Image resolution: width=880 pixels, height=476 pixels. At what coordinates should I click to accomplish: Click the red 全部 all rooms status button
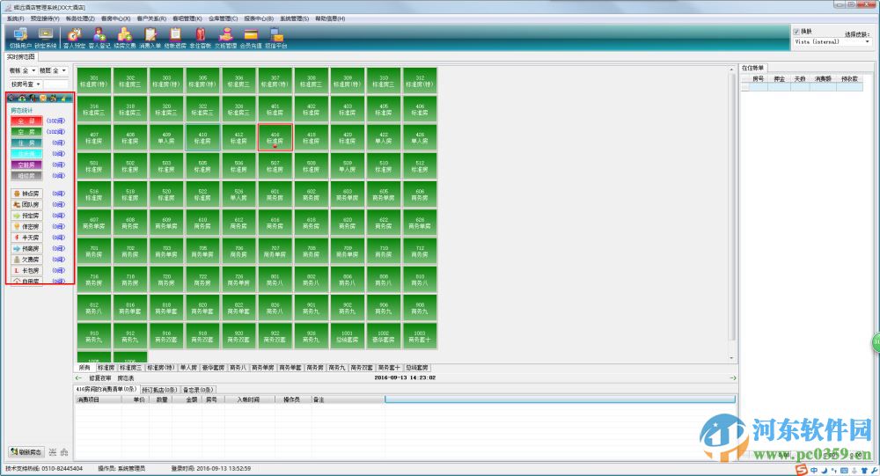tap(26, 121)
